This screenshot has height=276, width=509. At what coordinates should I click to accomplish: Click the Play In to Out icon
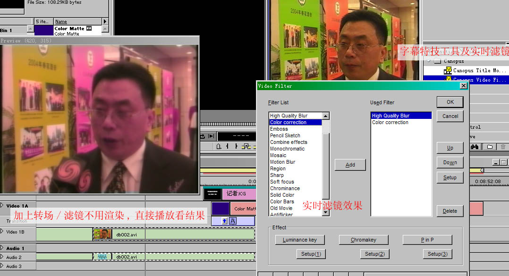pos(211,136)
